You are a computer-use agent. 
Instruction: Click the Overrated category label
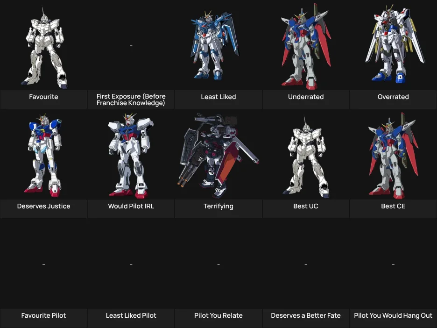[393, 97]
